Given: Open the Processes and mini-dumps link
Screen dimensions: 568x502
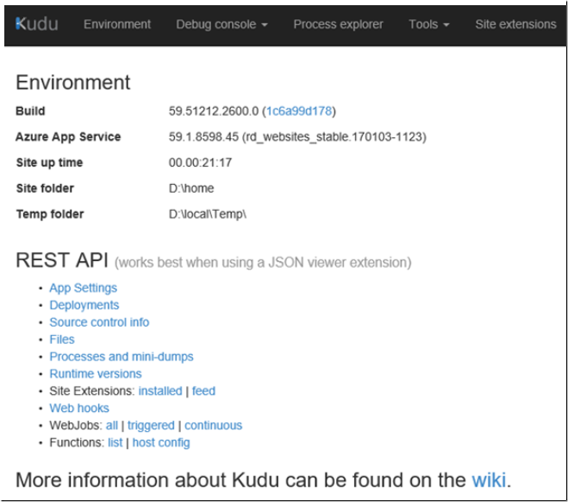Looking at the screenshot, I should 121,356.
